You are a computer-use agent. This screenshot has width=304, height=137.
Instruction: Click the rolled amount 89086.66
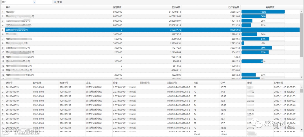coord(235,30)
